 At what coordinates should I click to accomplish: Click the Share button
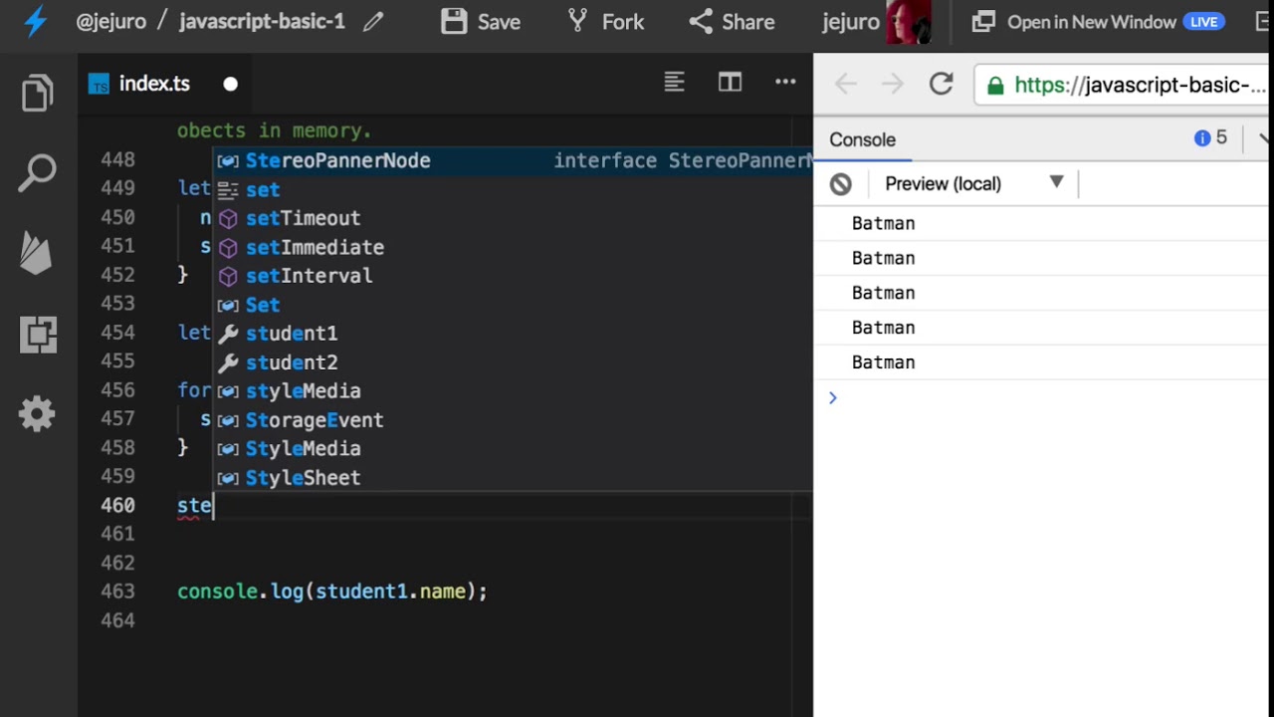click(x=732, y=22)
